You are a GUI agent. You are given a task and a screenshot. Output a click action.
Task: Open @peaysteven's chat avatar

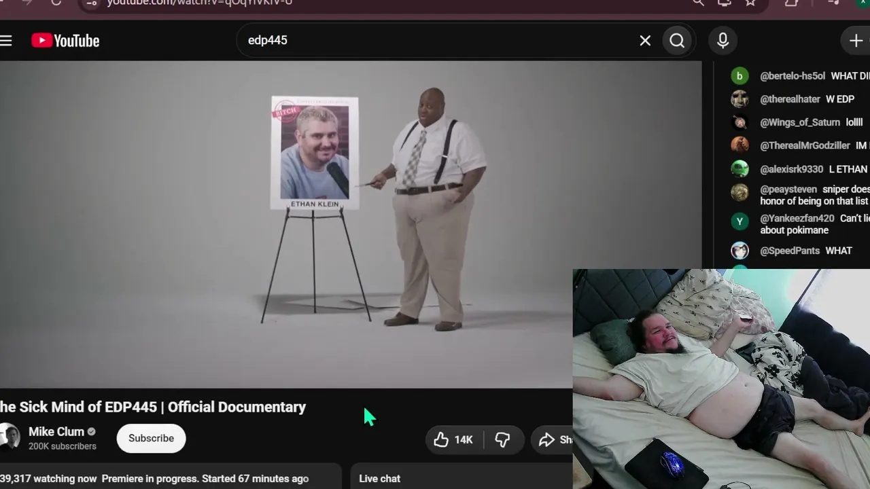coord(739,193)
